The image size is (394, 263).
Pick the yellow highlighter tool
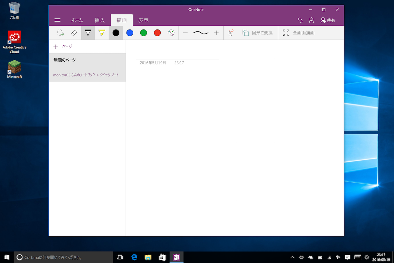[x=102, y=33]
